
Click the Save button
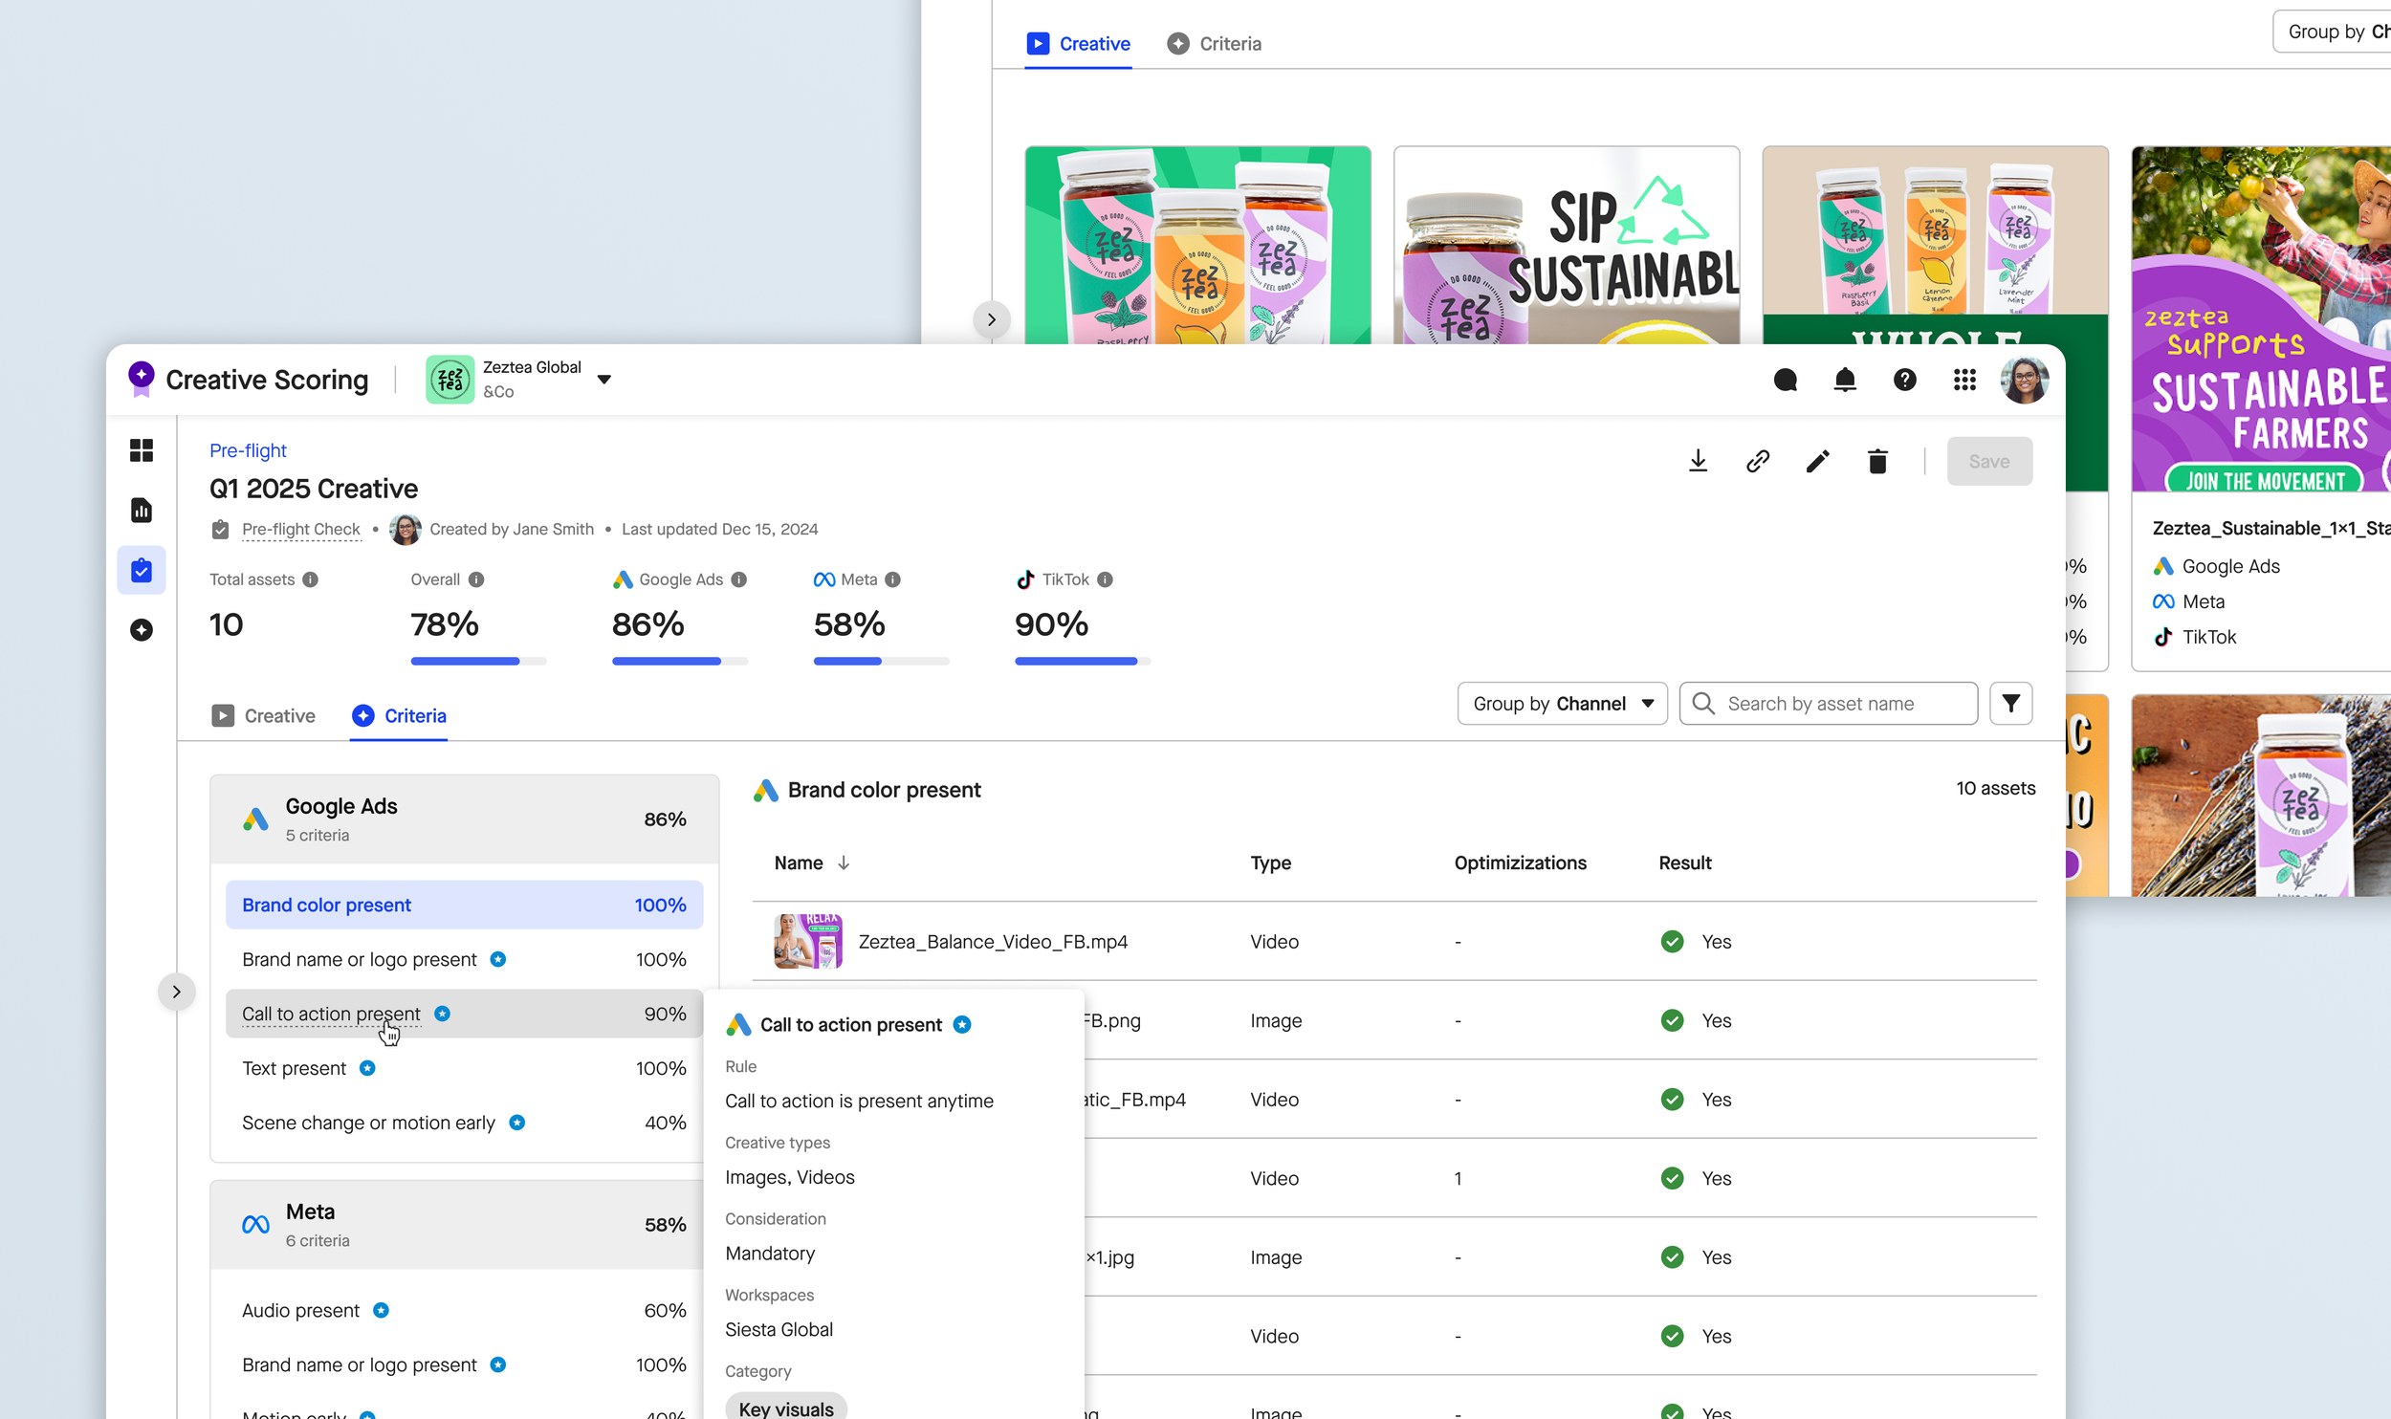1988,461
